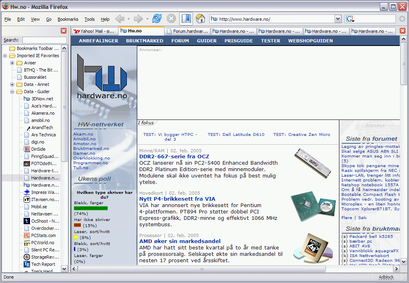
Task: Open the Nytt P4-brikkesett fra VIA article
Action: click(x=177, y=199)
